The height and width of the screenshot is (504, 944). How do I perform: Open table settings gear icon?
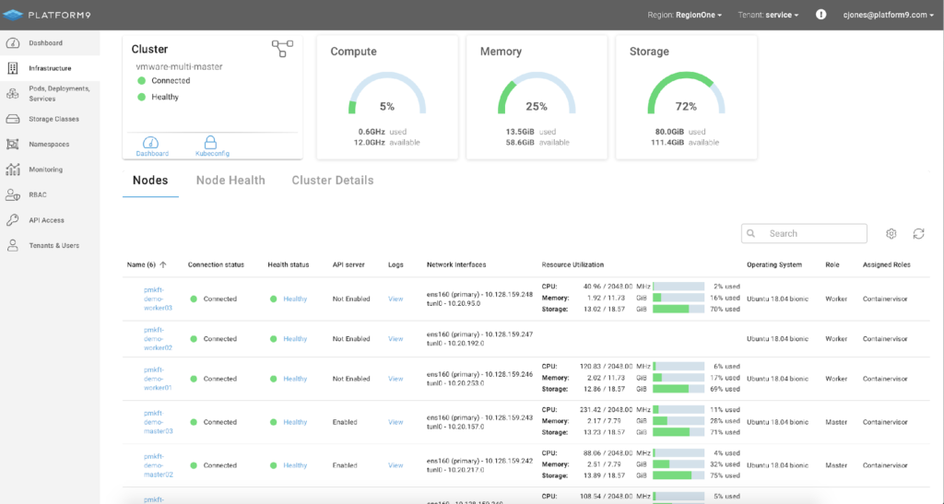(x=891, y=234)
